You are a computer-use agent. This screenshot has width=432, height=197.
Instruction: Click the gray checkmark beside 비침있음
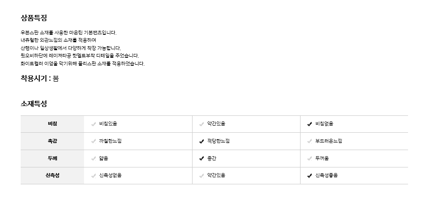point(93,124)
